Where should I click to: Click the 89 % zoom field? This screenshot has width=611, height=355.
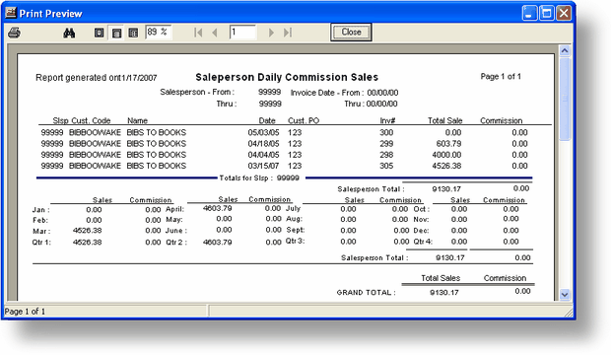[159, 32]
